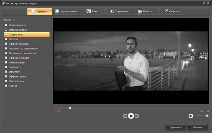Image resolution: width=212 pixels, height=133 pixels.
Task: Click the Отмена button
Action: pos(197,127)
